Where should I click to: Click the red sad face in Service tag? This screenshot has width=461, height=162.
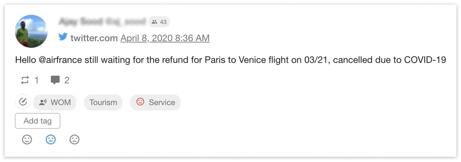140,102
